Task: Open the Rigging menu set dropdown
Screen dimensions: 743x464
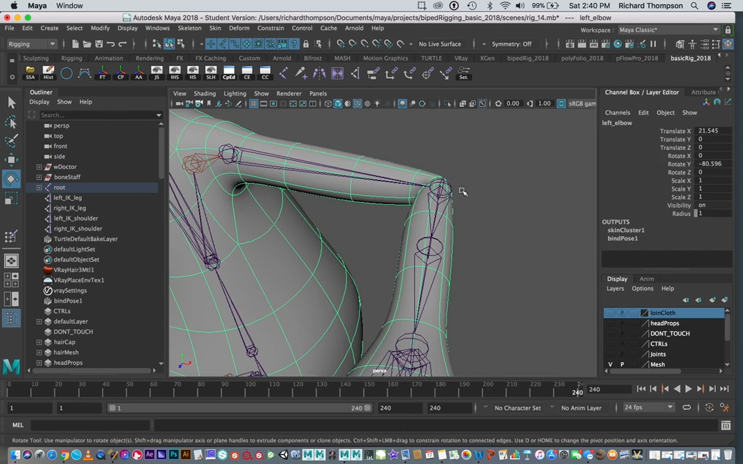Action: click(x=32, y=44)
